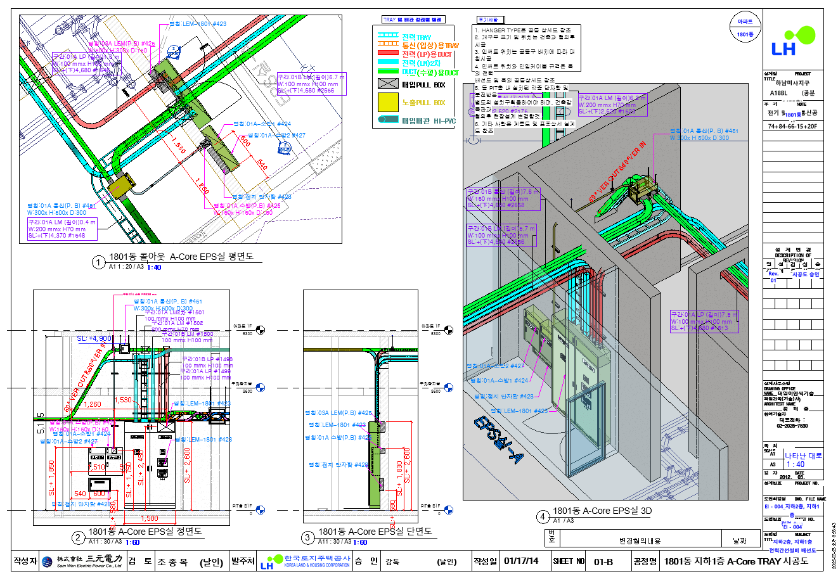
Task: Click the TRAY 및 배관 legend title box
Action: pos(413,20)
